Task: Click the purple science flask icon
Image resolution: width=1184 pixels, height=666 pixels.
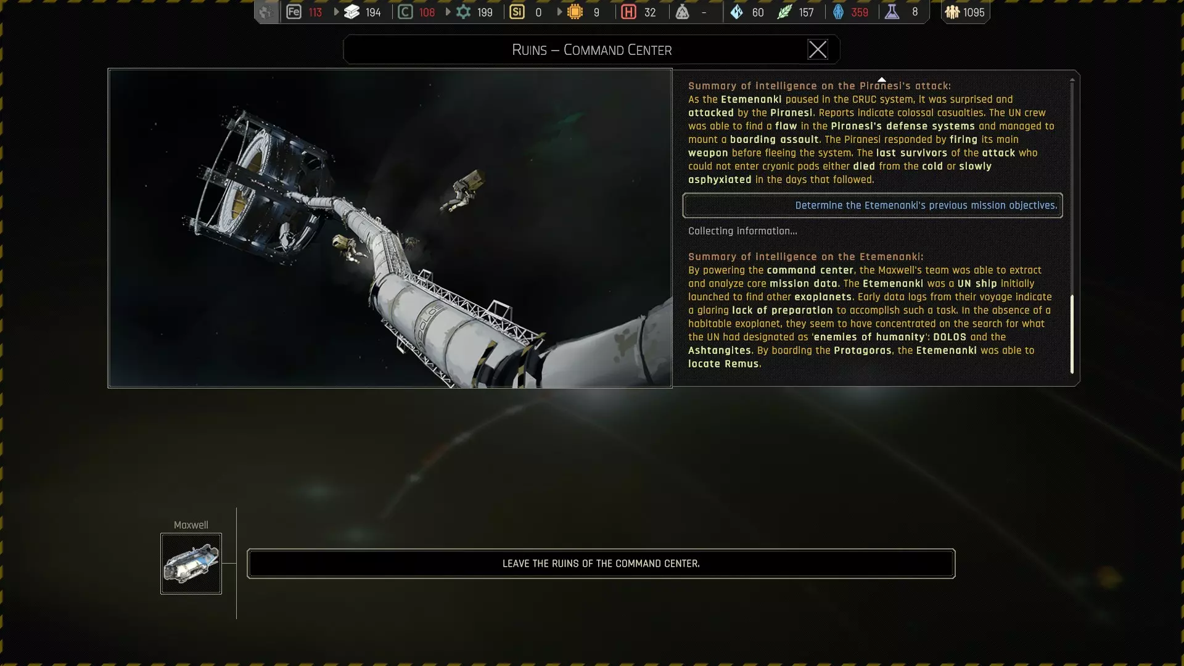Action: pos(892,12)
